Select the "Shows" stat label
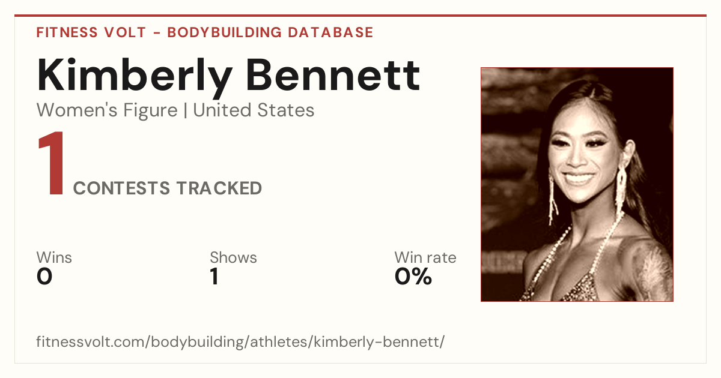The width and height of the screenshot is (721, 378). pyautogui.click(x=233, y=257)
